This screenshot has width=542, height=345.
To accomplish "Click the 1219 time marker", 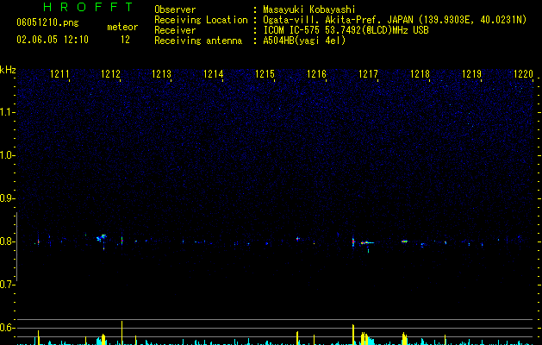I will pyautogui.click(x=472, y=74).
